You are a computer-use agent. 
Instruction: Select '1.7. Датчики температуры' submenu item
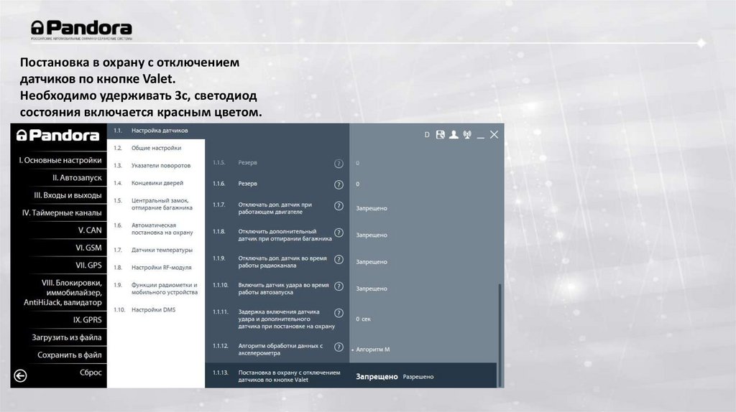pyautogui.click(x=162, y=250)
